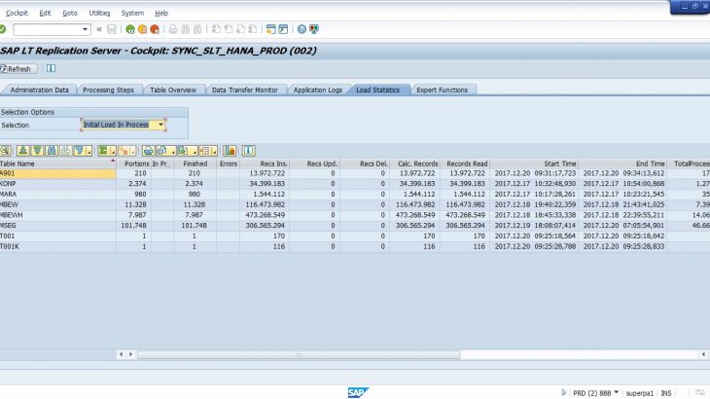
Task: Open the command field history dropdown arrow
Action: tap(85, 29)
